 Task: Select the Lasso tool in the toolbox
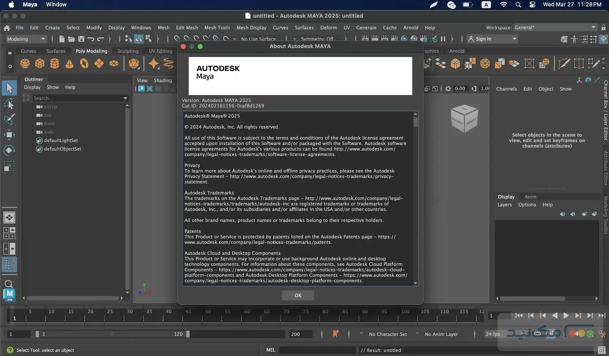click(9, 104)
